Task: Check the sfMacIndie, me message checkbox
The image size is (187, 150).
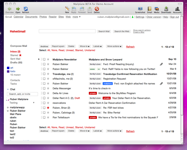Action: (x=44, y=79)
